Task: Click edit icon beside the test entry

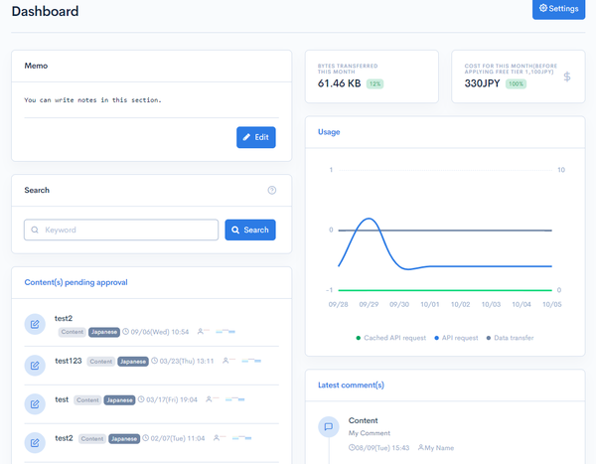Action: [35, 404]
